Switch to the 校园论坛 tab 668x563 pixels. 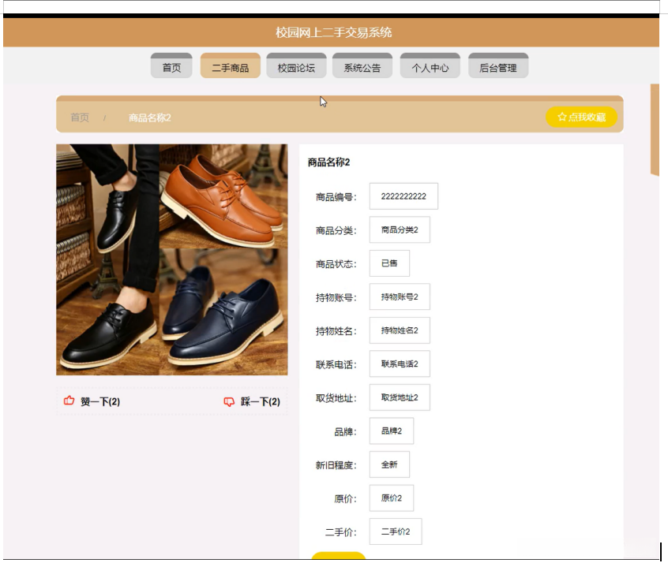tap(297, 66)
